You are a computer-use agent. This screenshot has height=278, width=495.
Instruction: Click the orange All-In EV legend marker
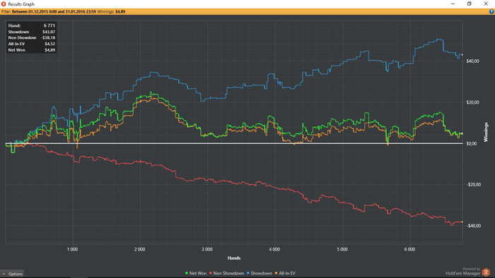click(x=276, y=273)
